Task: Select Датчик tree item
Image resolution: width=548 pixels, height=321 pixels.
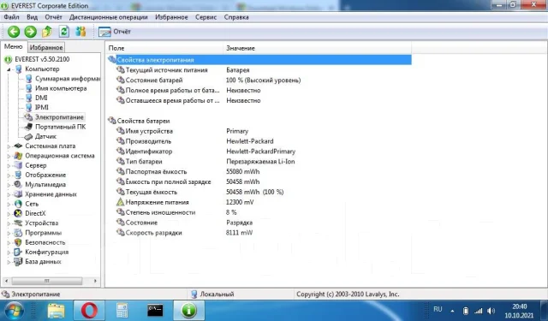Action: tap(45, 136)
